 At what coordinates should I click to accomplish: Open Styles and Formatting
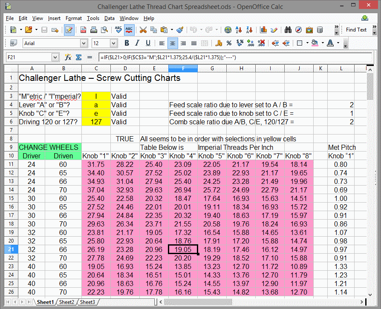pyautogui.click(x=13, y=43)
